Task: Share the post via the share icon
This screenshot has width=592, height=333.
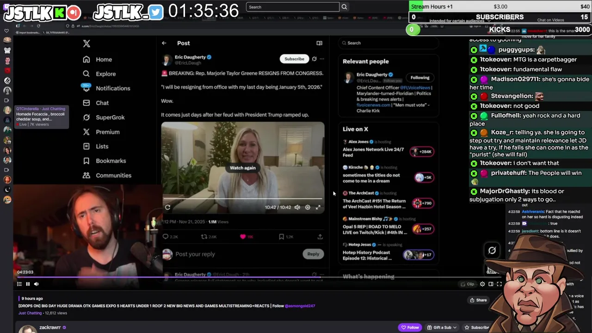Action: 320,237
